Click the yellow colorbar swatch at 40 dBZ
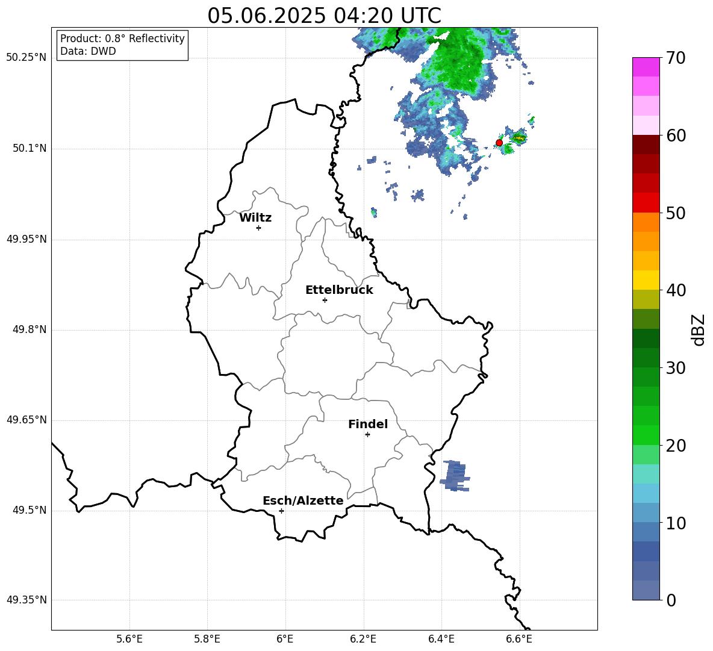Image resolution: width=713 pixels, height=651 pixels. [646, 280]
